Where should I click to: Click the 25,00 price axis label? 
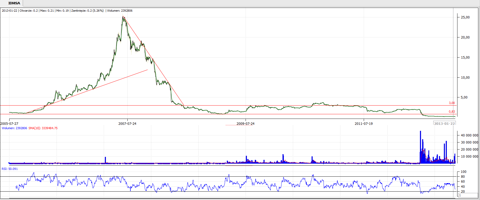click(465, 17)
